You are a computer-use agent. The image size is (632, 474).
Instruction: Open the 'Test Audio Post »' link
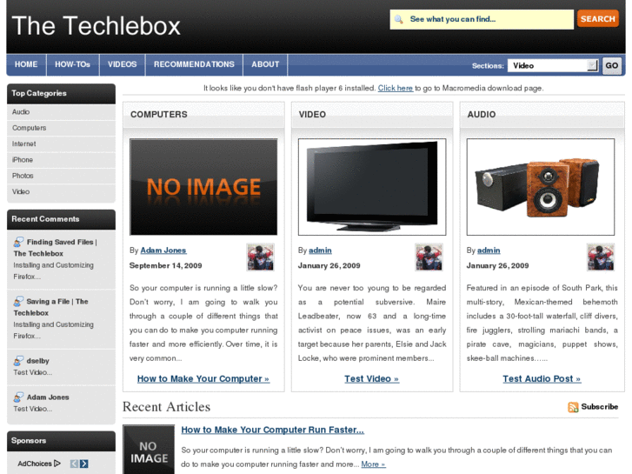click(x=542, y=379)
